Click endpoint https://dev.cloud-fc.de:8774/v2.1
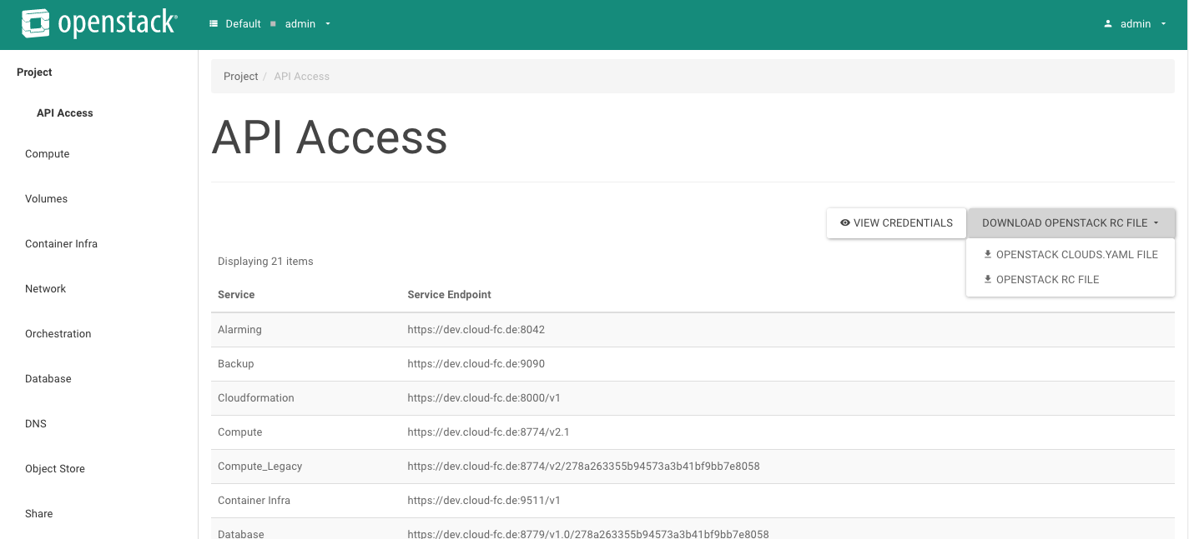Screen dimensions: 1189x539 489,432
